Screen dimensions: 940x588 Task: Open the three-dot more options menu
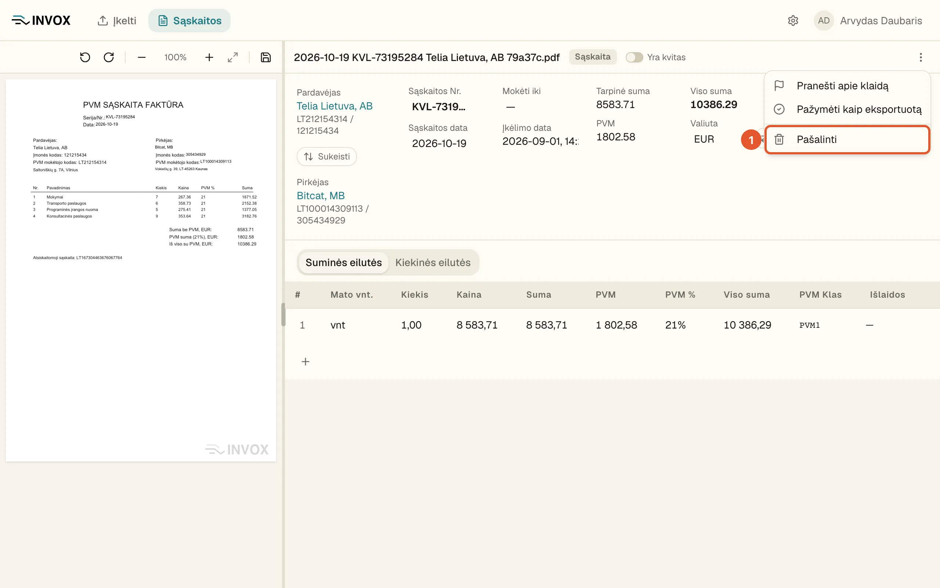[x=921, y=58]
